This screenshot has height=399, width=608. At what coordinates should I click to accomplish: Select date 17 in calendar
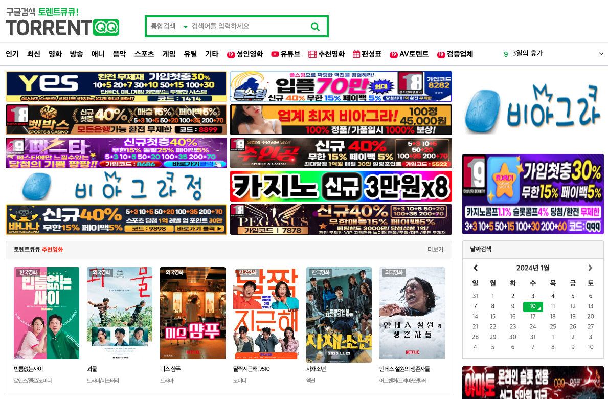533,317
